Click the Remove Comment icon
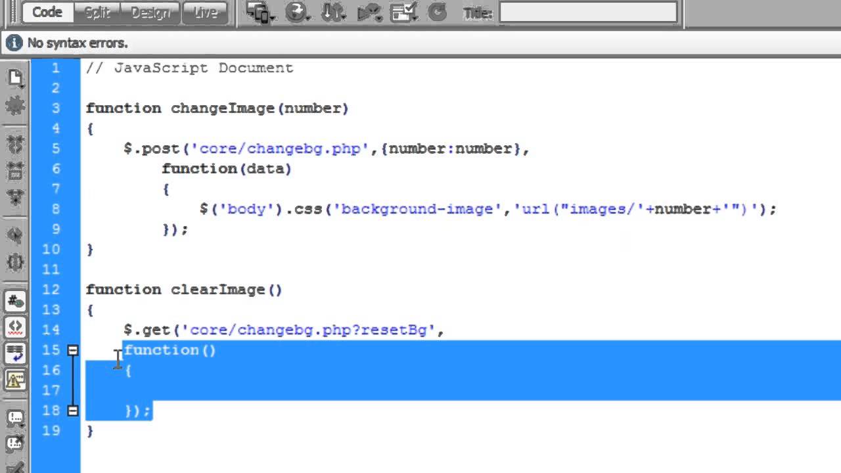This screenshot has height=473, width=841. [x=15, y=444]
